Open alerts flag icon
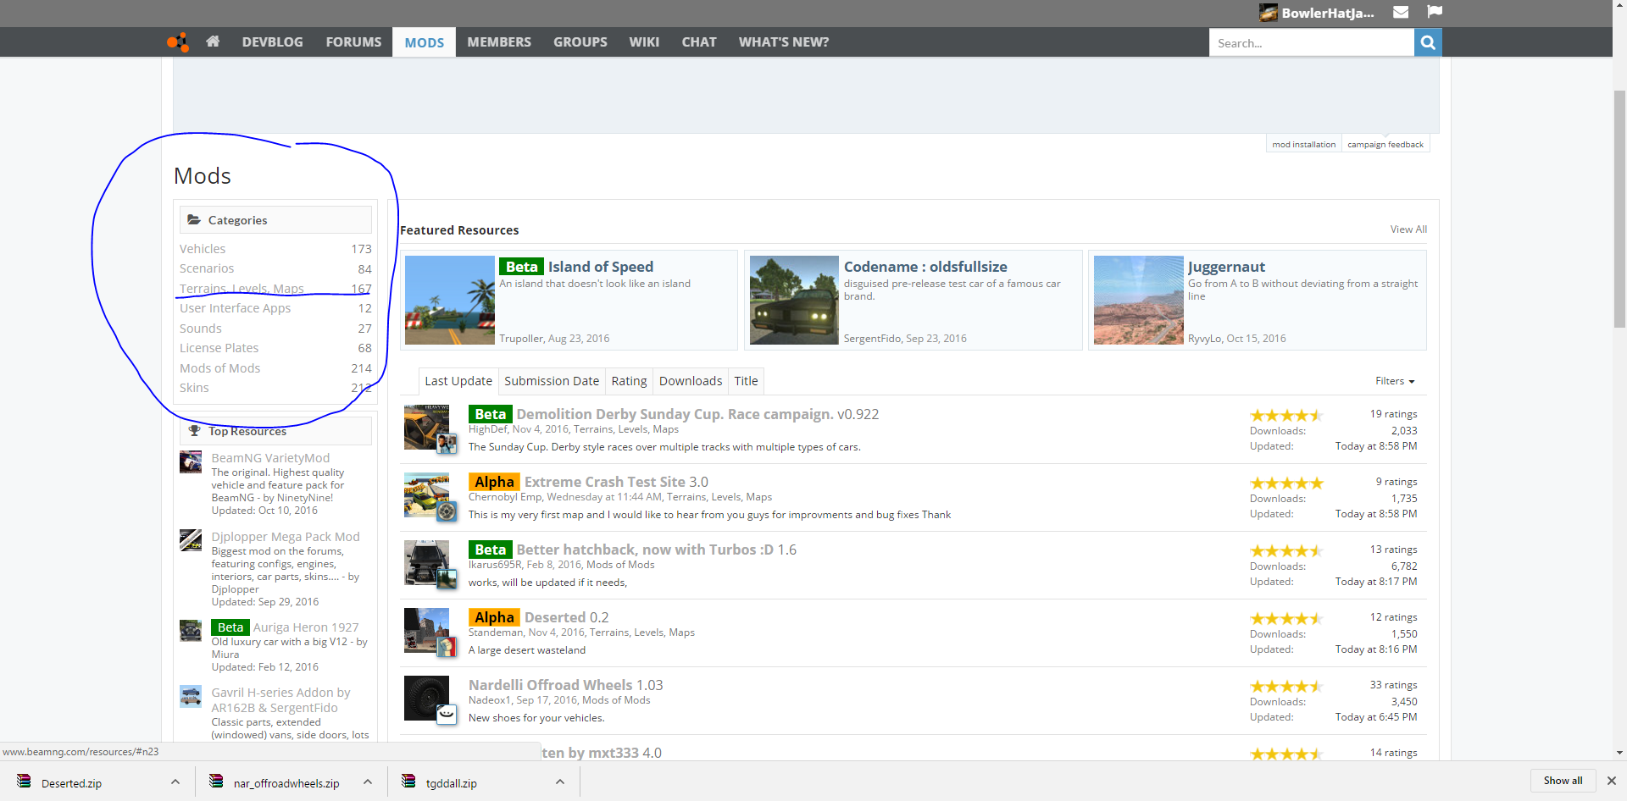The width and height of the screenshot is (1627, 801). click(x=1435, y=12)
